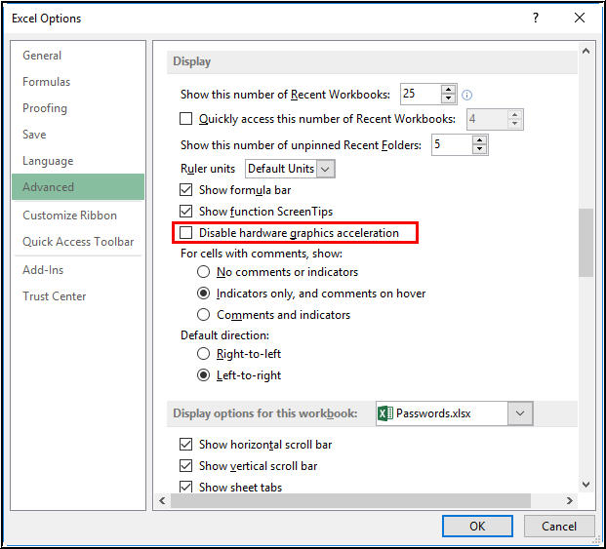The width and height of the screenshot is (606, 549).
Task: Open Customize Ribbon category
Action: [x=78, y=216]
